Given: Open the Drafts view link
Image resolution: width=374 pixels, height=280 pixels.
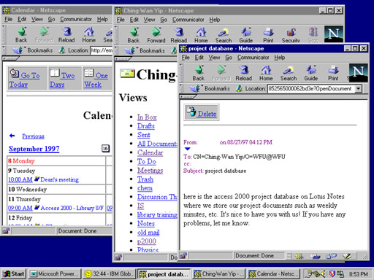Looking at the screenshot, I should (x=146, y=126).
